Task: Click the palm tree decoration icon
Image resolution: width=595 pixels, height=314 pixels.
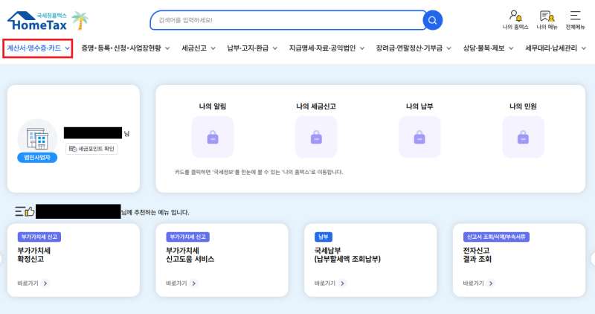Action: (80, 21)
